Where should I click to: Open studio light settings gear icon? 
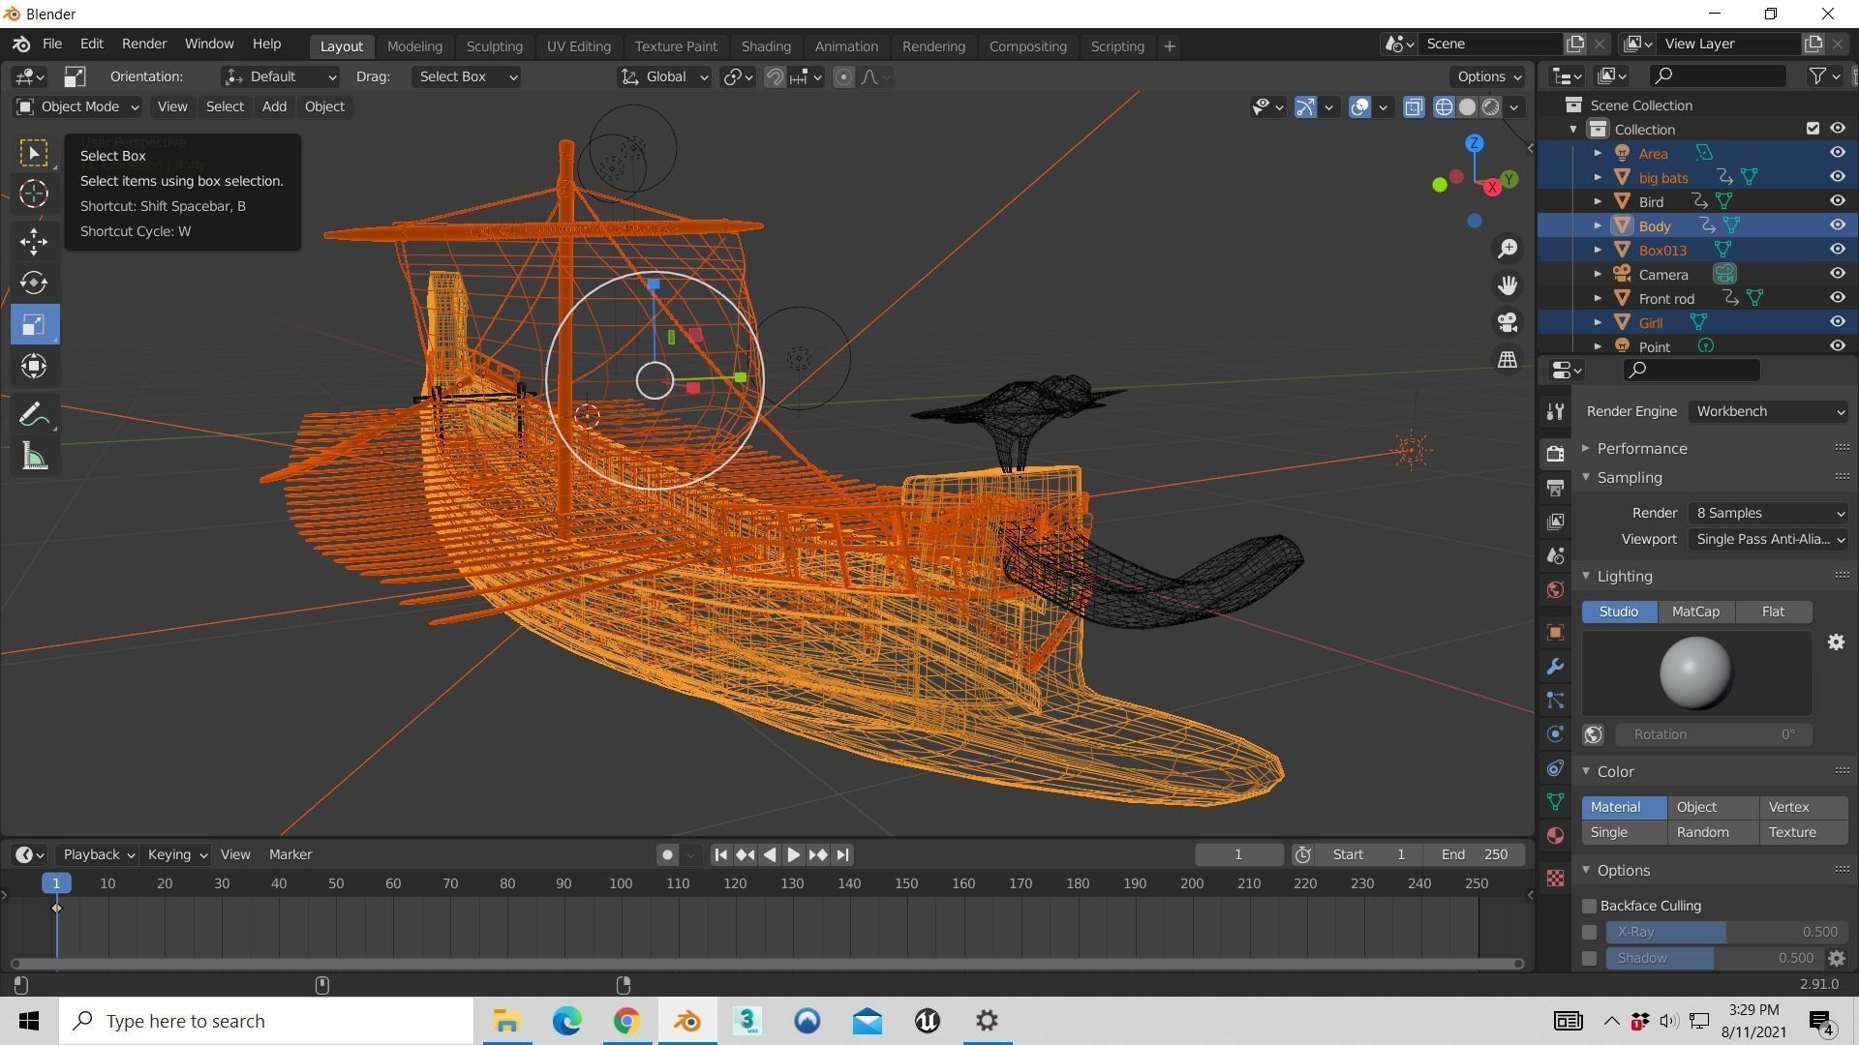tap(1836, 642)
